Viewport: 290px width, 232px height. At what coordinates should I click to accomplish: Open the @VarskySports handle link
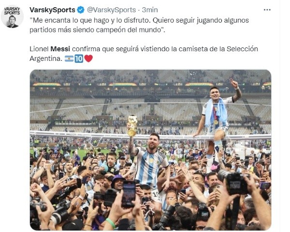pyautogui.click(x=111, y=10)
